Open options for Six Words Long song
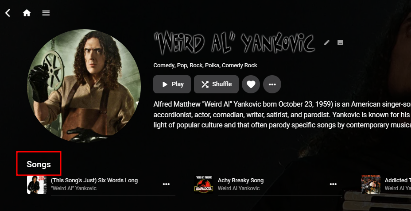 pyautogui.click(x=166, y=184)
